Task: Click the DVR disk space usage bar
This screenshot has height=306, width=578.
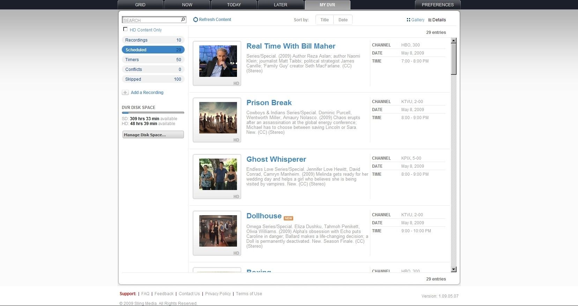Action: 153,113
